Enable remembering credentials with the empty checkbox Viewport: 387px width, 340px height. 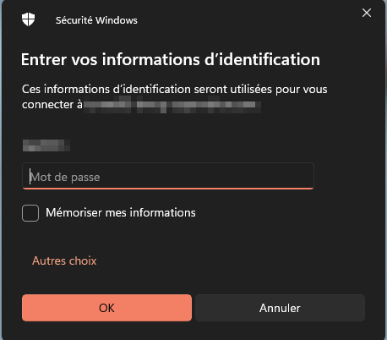pyautogui.click(x=30, y=213)
